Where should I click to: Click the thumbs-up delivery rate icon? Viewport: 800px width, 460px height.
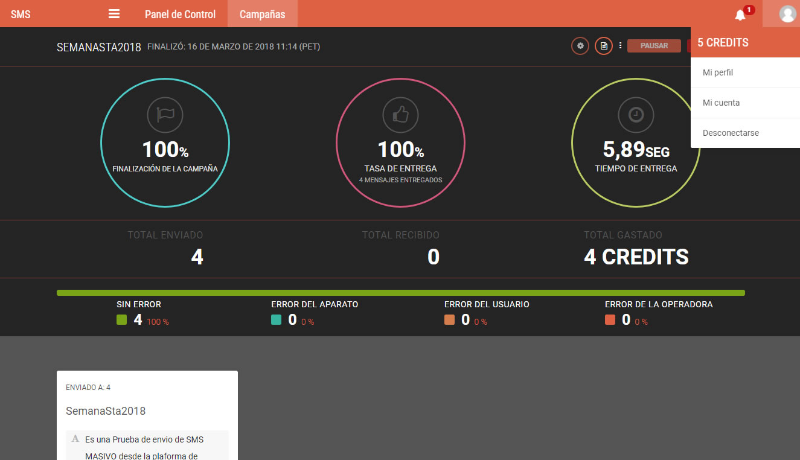click(x=400, y=115)
